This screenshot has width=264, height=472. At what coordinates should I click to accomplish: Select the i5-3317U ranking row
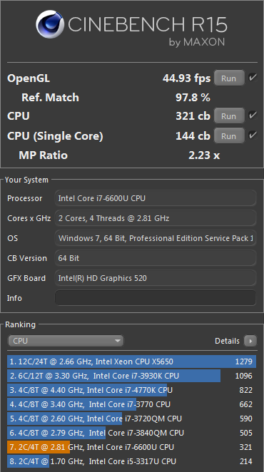(132, 461)
